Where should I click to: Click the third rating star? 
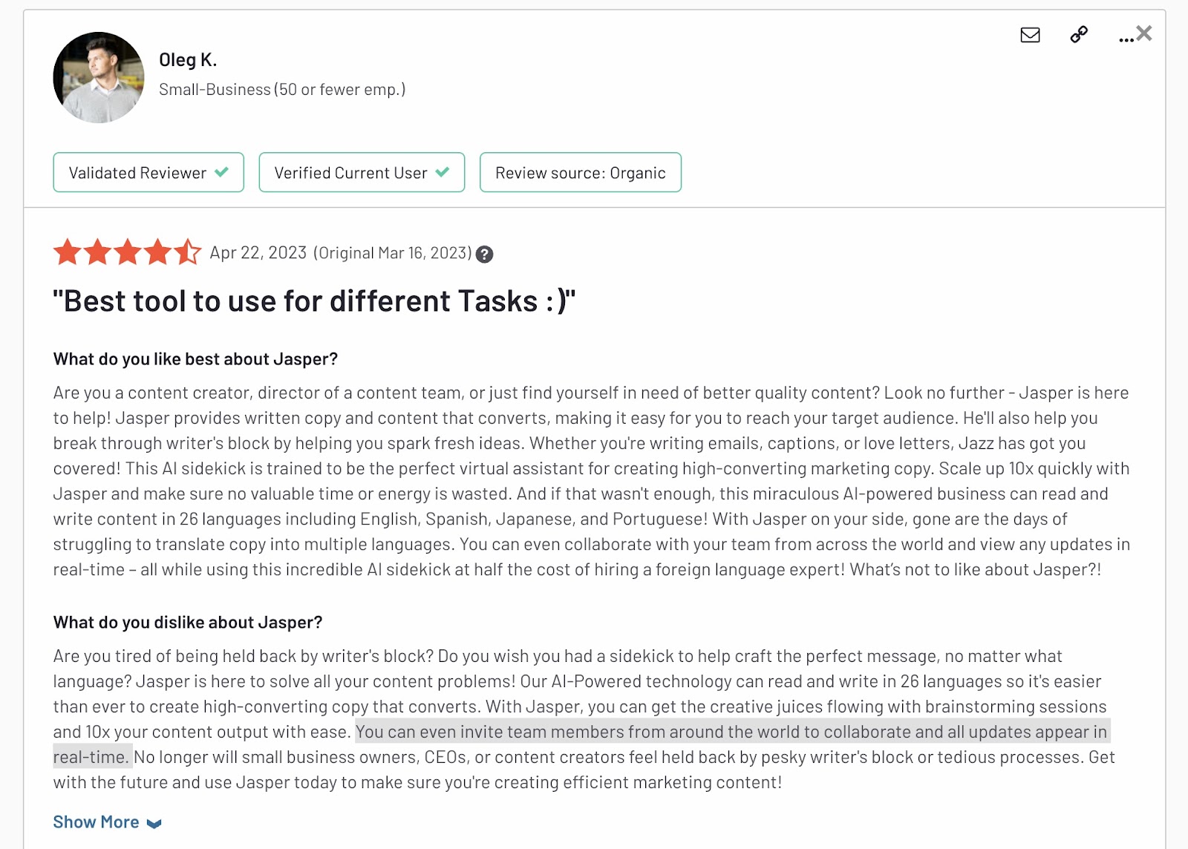(x=128, y=252)
